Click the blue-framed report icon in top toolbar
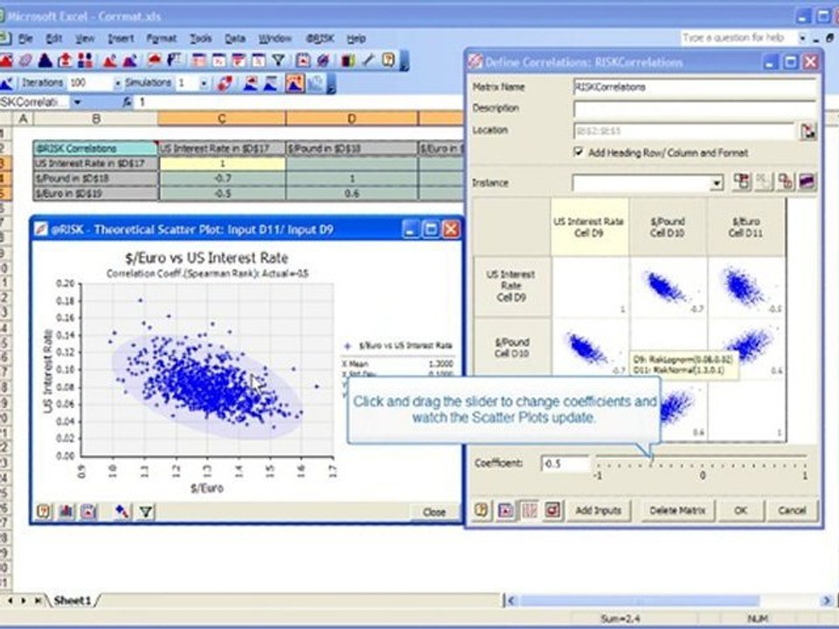 303,60
